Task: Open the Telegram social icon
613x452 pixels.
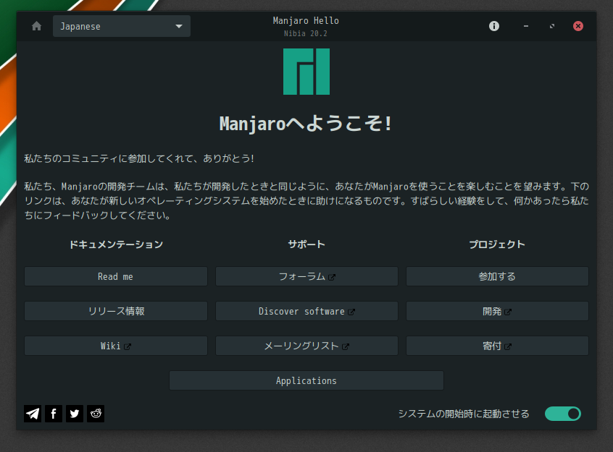Action: click(x=33, y=414)
